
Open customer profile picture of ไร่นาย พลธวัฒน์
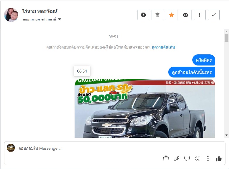11,15
